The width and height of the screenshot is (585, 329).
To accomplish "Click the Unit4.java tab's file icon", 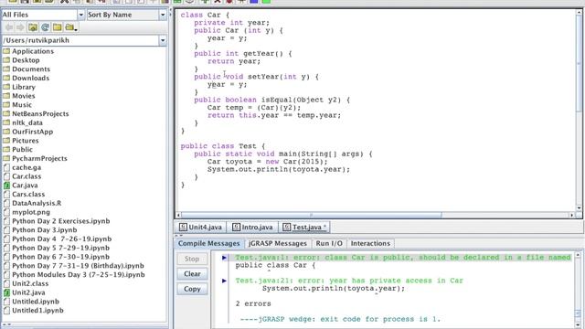I will coord(183,227).
